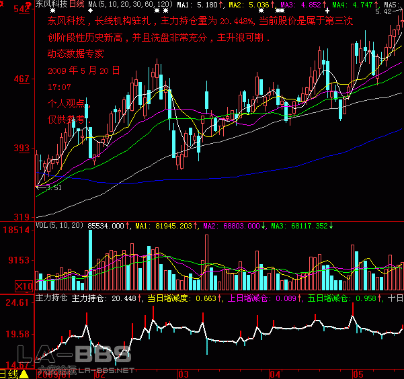Click the 日线 period label at bottom-left

9,374
